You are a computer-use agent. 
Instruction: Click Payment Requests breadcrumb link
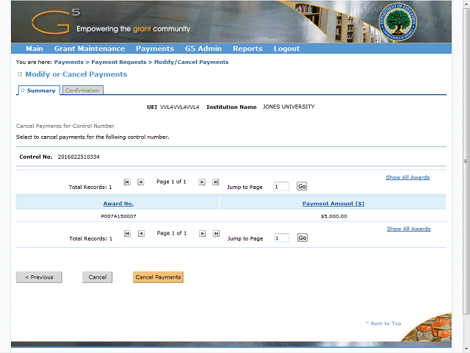tap(119, 62)
